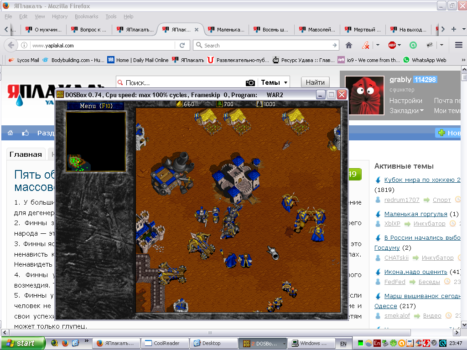Viewport: 467px width, 350px height.
Task: Switch to the 'Мавзолей...' tab
Action: (x=317, y=30)
